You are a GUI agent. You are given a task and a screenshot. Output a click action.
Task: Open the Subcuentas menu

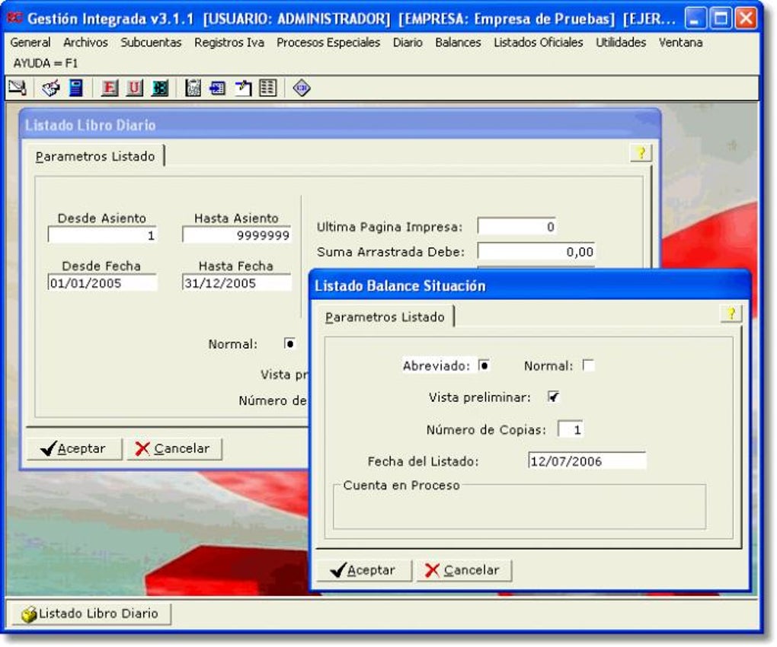point(151,43)
